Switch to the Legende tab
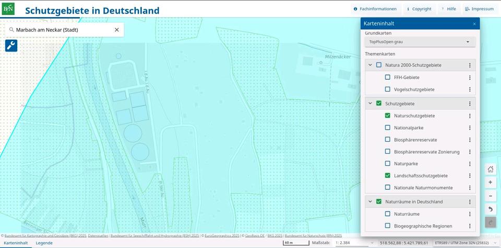 point(44,243)
